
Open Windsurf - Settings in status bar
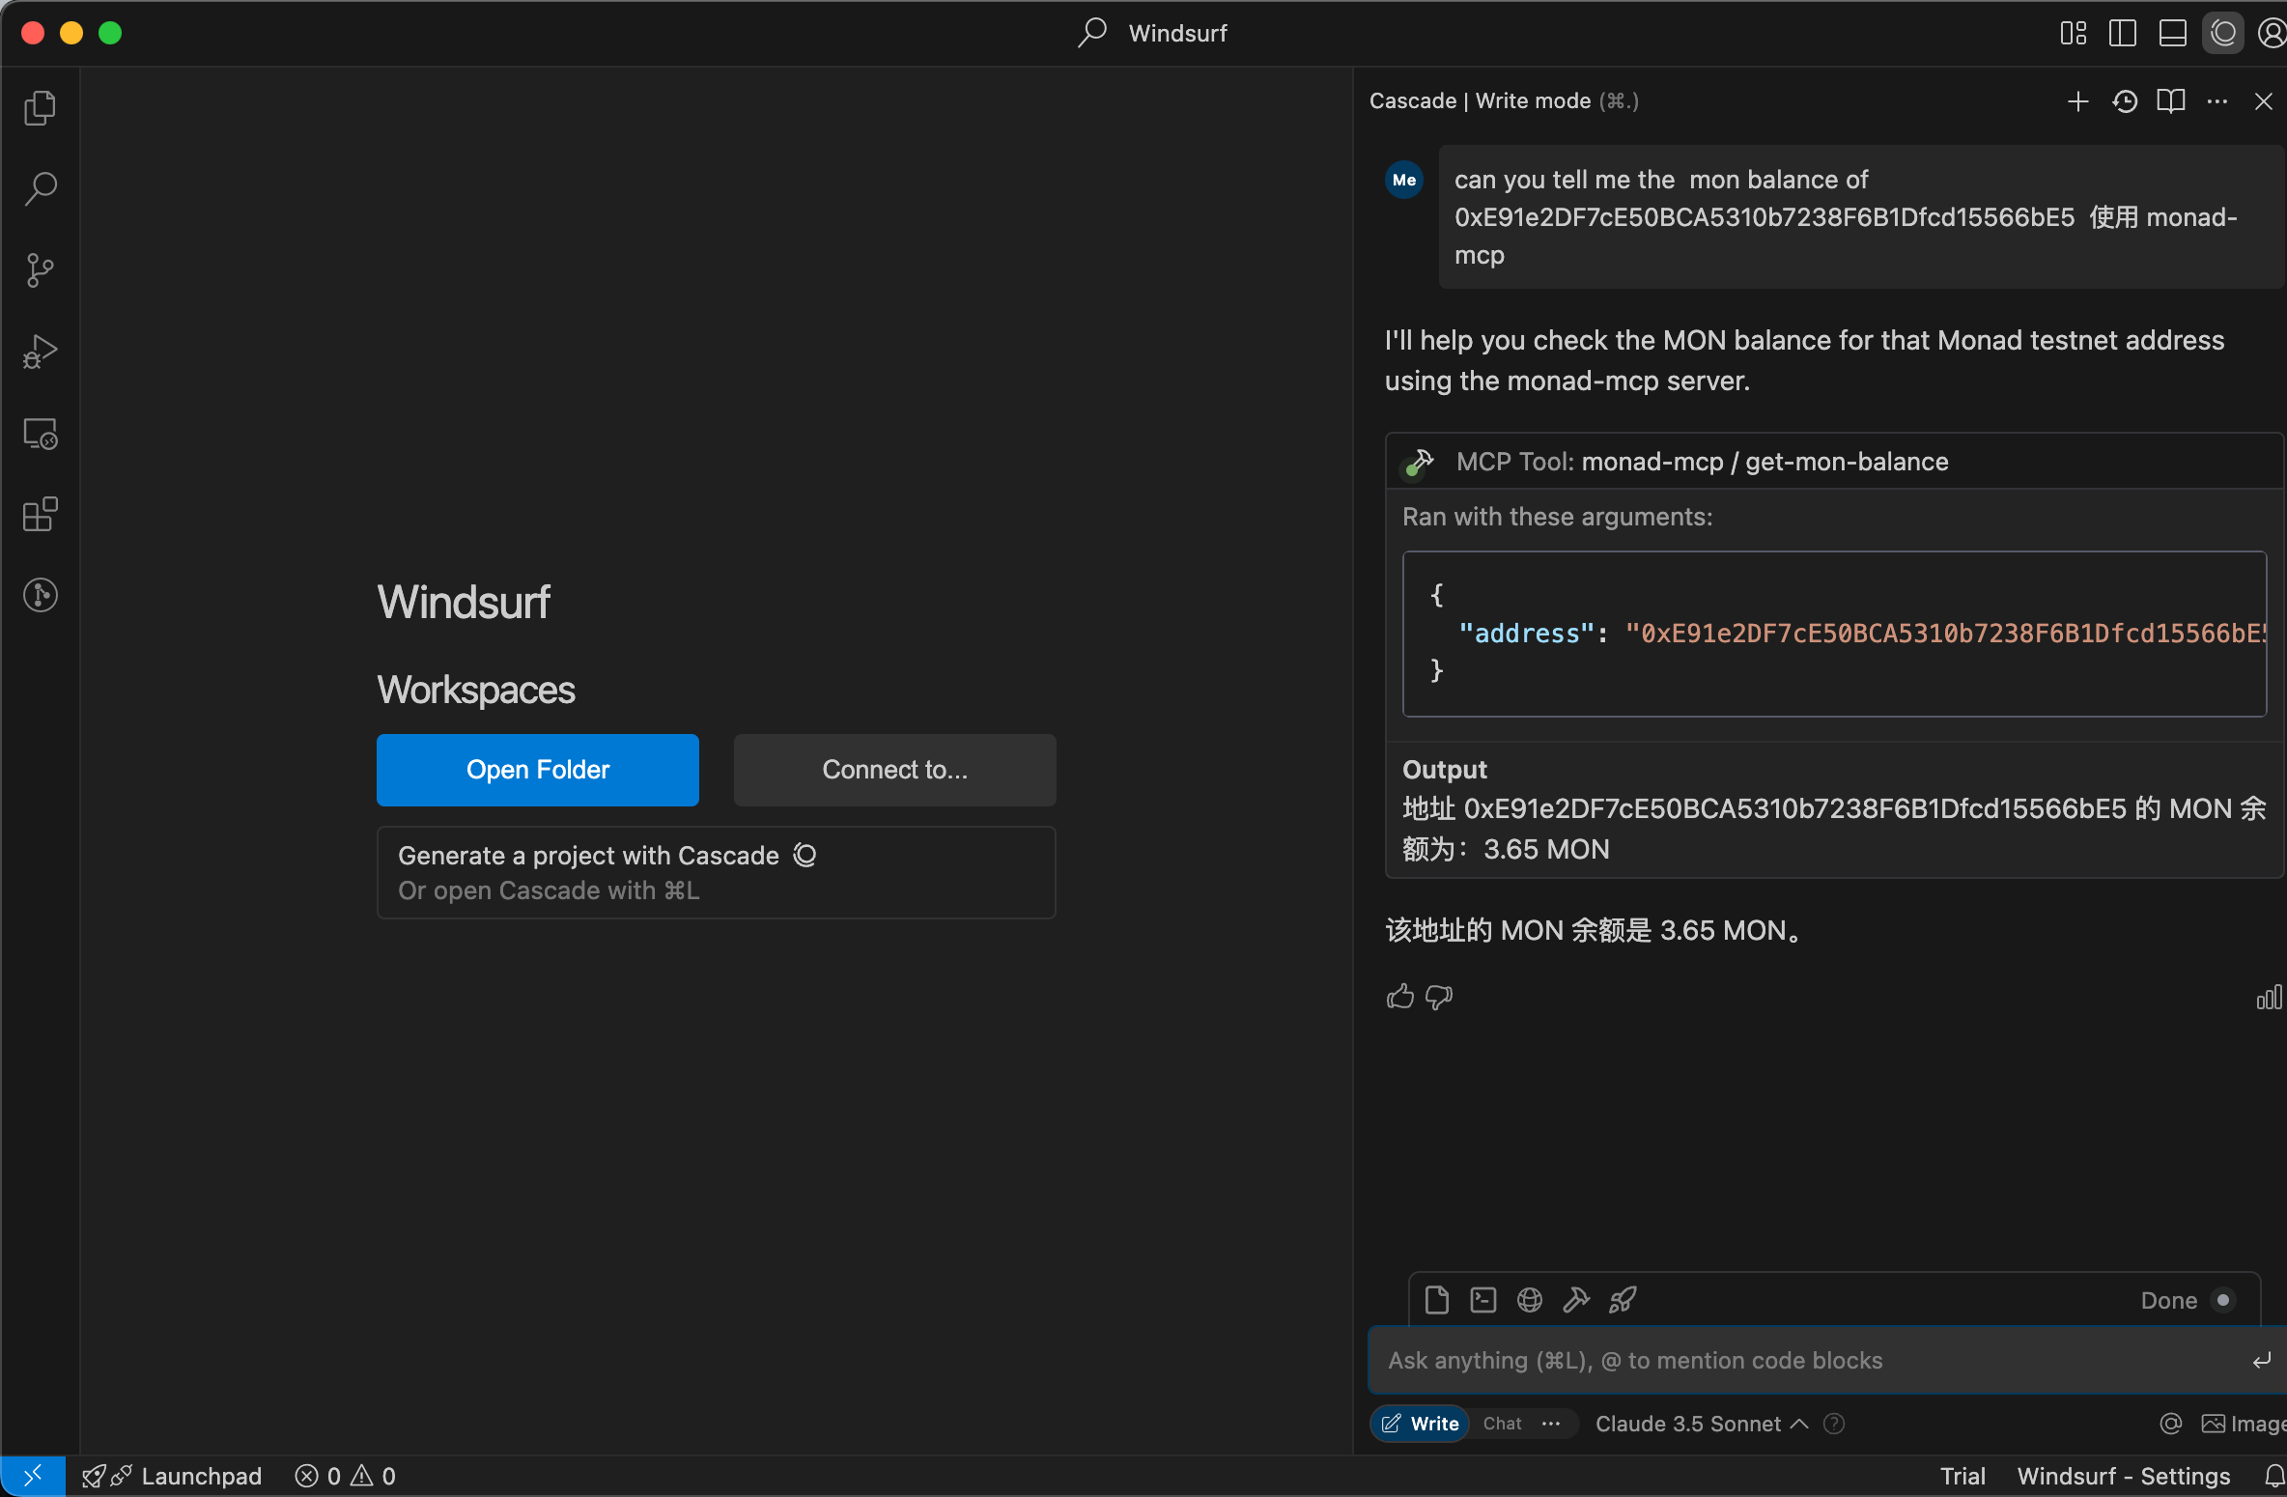point(2124,1476)
